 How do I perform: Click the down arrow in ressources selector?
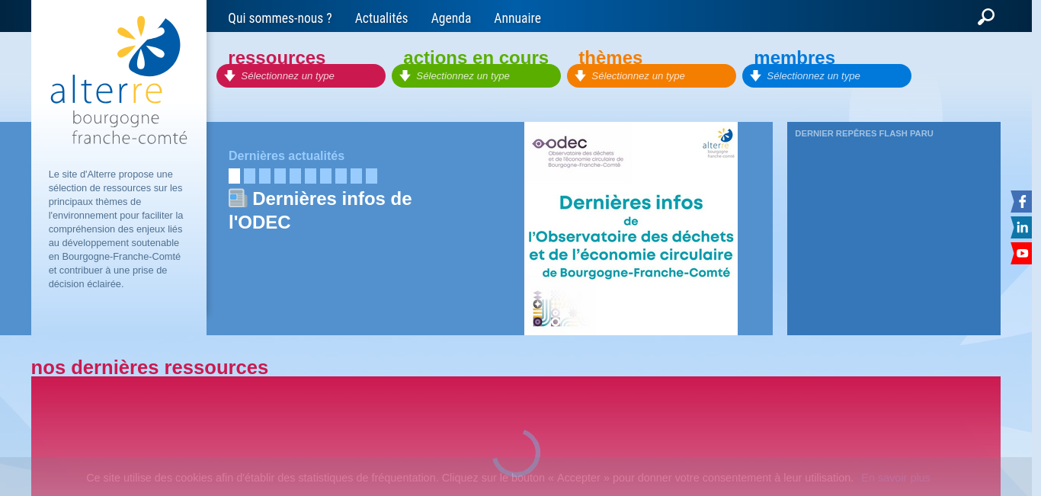[229, 76]
